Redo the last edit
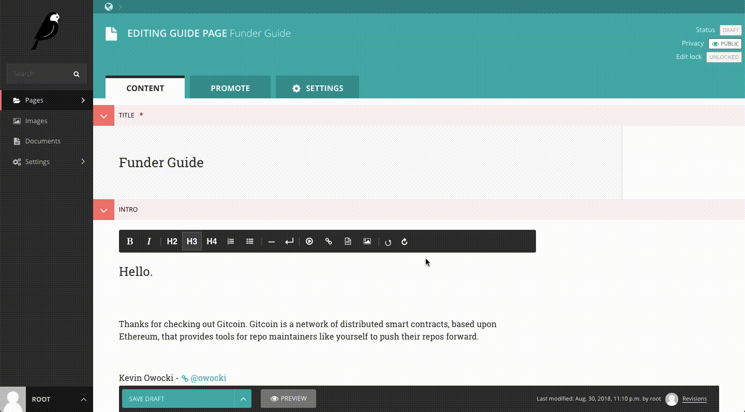This screenshot has width=745, height=412. pyautogui.click(x=405, y=242)
